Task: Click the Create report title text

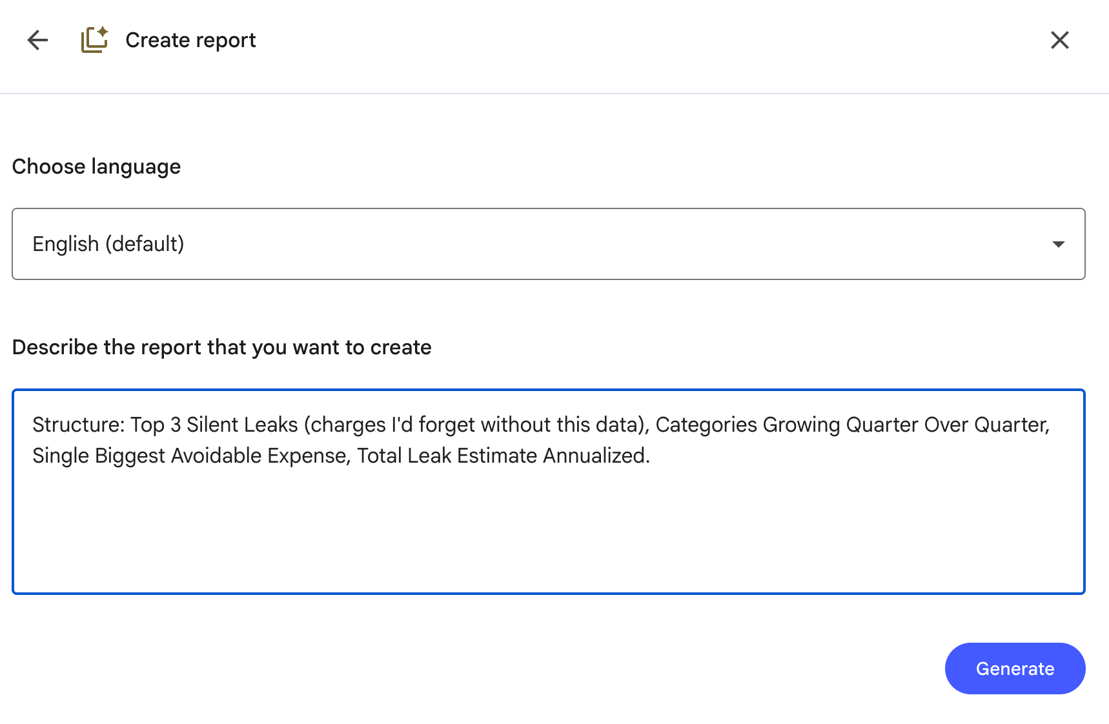Action: (190, 40)
